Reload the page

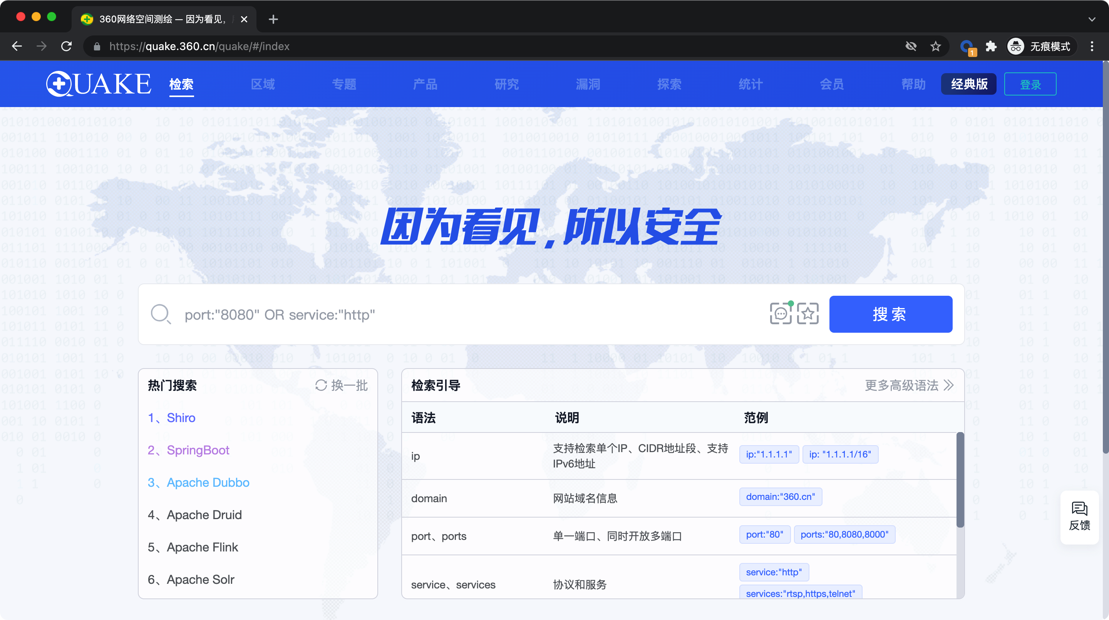66,46
